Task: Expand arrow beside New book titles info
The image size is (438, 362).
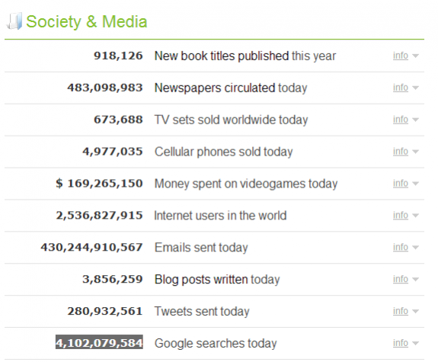Action: click(415, 56)
